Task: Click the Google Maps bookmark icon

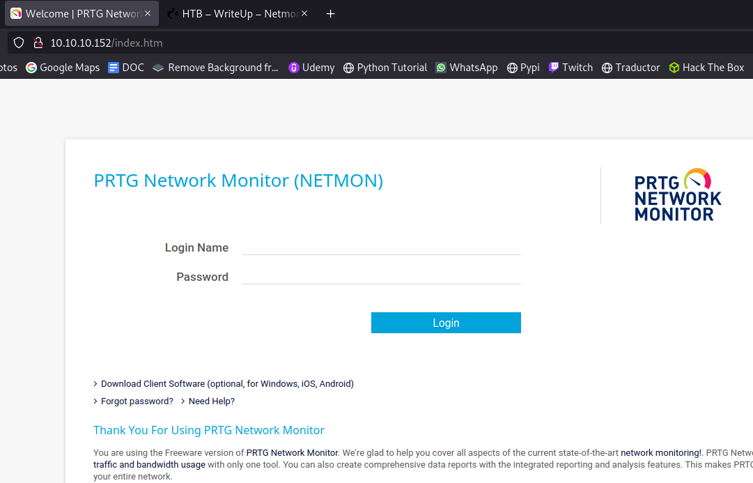Action: pos(31,68)
